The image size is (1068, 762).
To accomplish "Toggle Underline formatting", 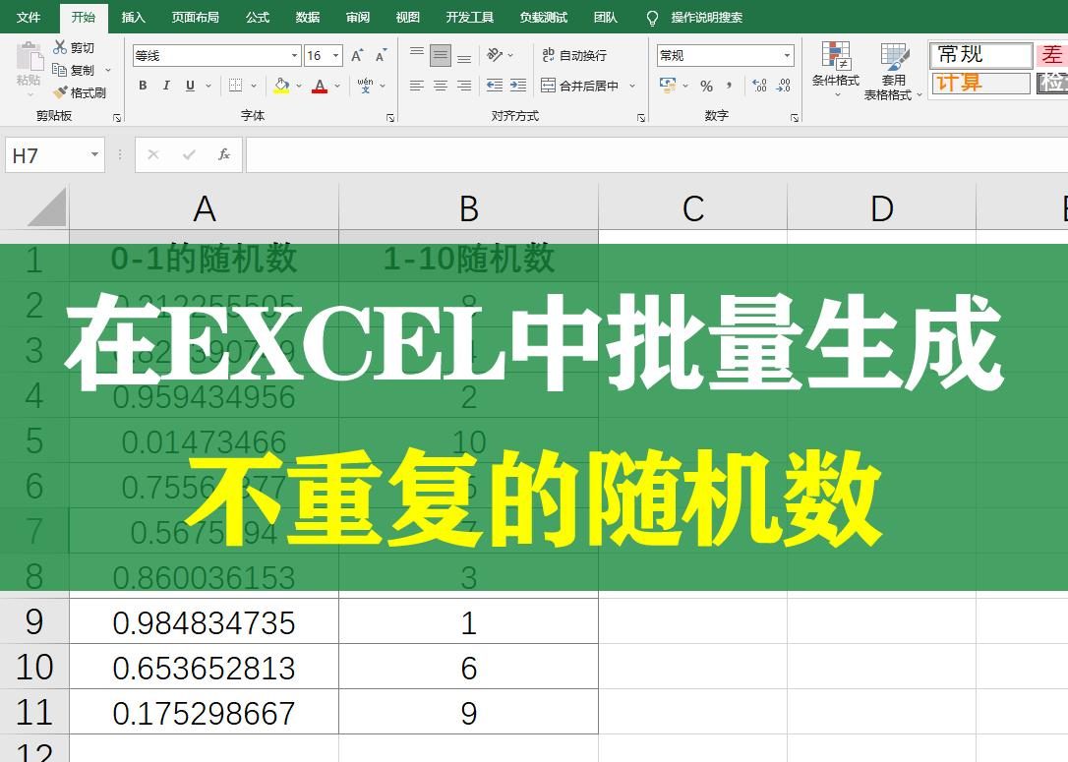I will [190, 86].
